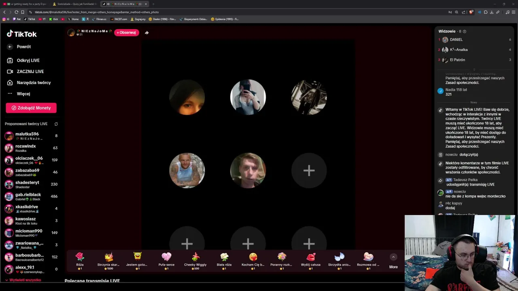Send the Wyślij całusa gift
518x291 pixels.
(x=311, y=261)
